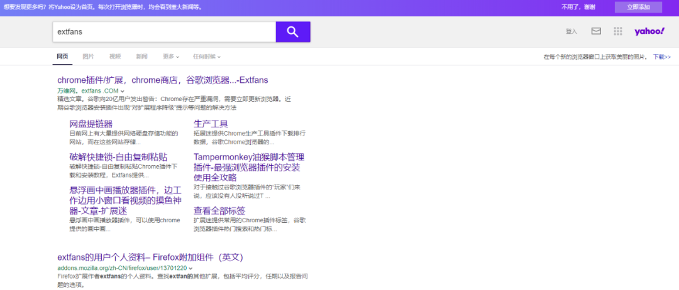This screenshot has height=290, width=679.
Task: Click snippet text starting 目前网上有大量提供
Action: [124, 137]
